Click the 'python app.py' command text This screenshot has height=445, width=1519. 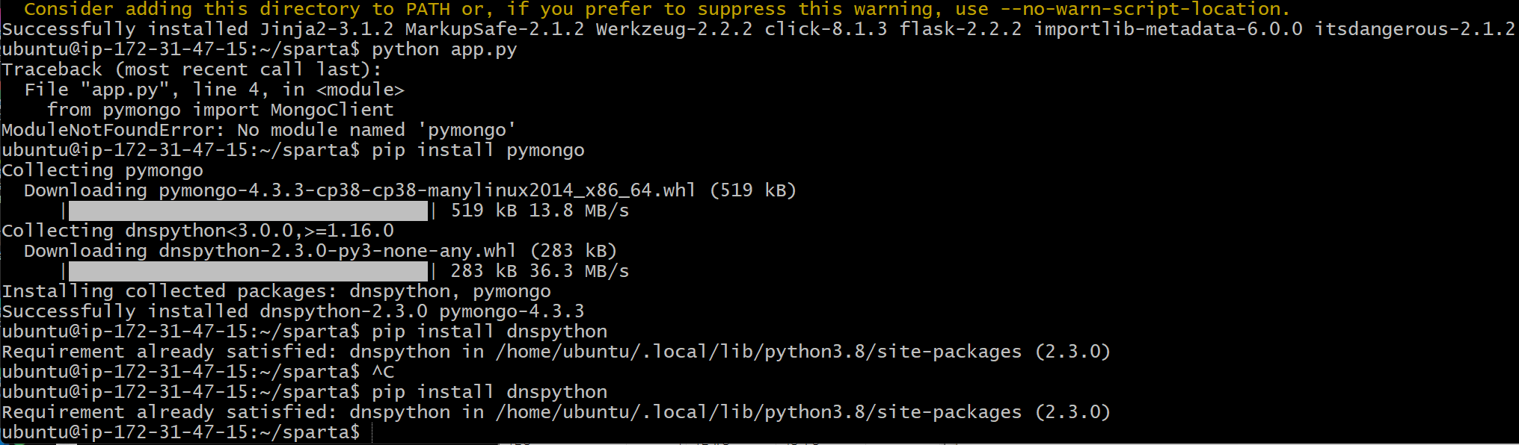[x=444, y=49]
